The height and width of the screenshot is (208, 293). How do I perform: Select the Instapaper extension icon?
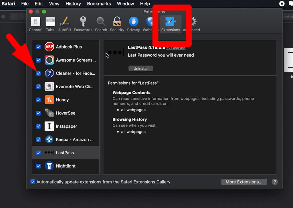point(49,126)
